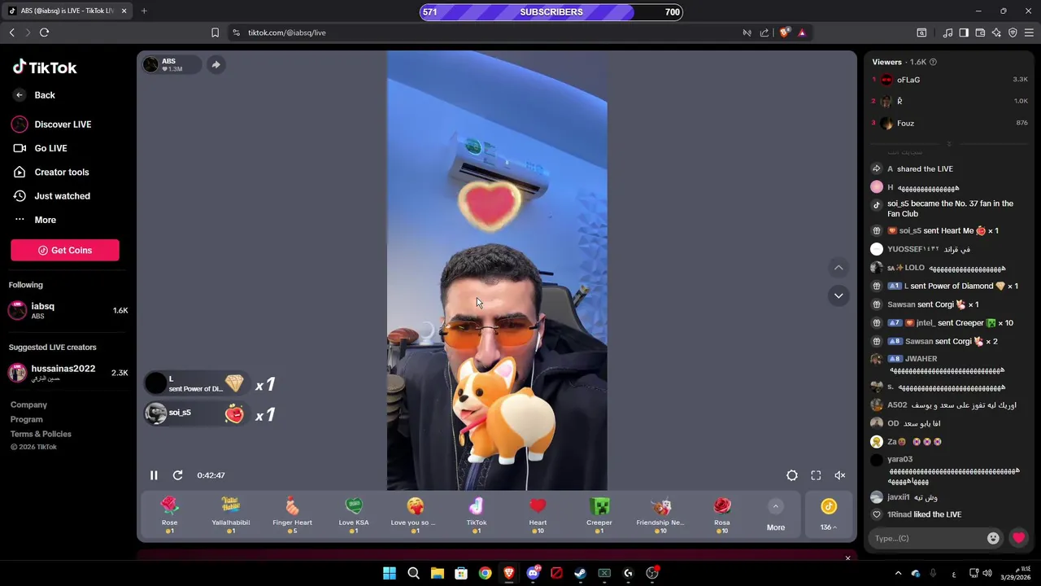Open the browser media control music icon
The image size is (1041, 586).
947,33
